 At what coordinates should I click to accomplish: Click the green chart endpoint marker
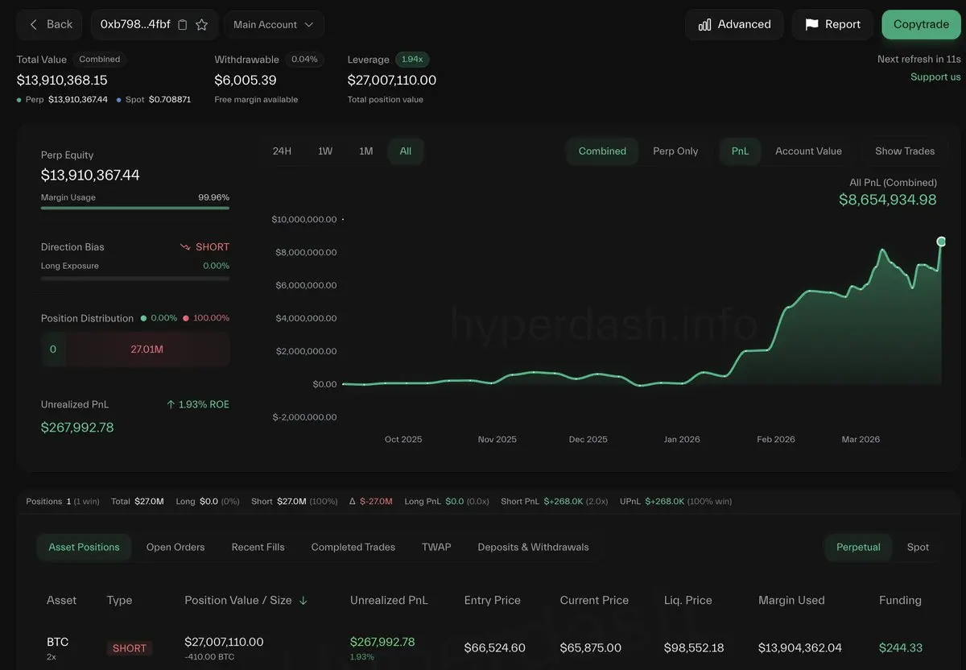coord(941,242)
